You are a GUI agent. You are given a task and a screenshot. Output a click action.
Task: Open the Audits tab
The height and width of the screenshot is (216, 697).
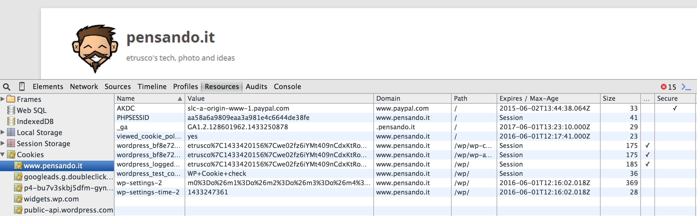(x=256, y=86)
